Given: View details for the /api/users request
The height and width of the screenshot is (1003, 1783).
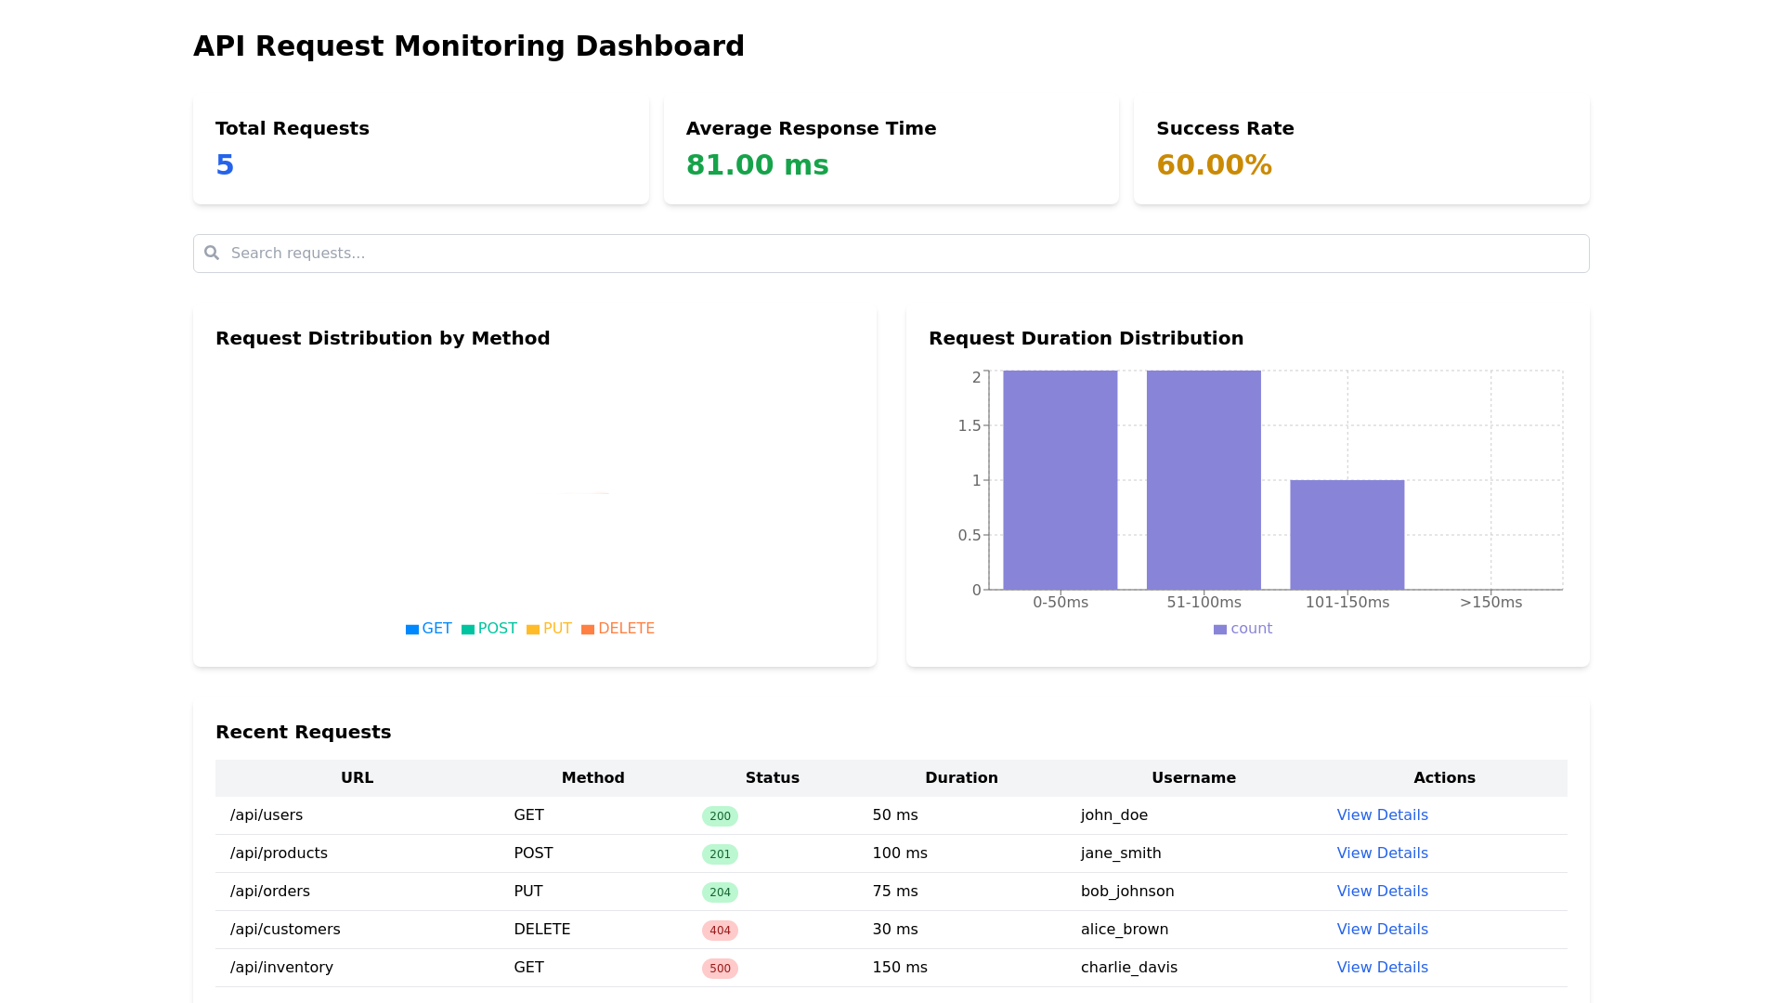Looking at the screenshot, I should (x=1382, y=815).
